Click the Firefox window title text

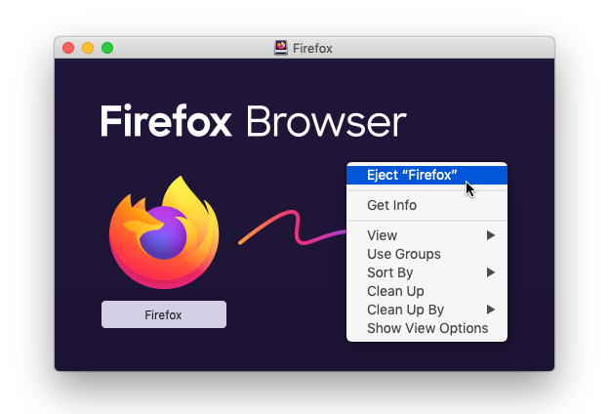tap(312, 48)
